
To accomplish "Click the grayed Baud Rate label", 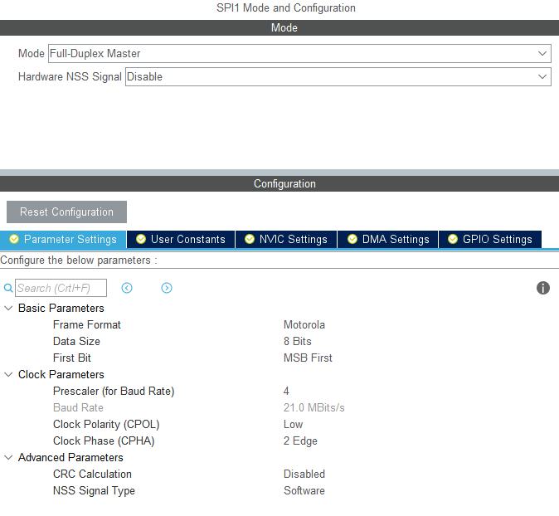I will coord(78,407).
